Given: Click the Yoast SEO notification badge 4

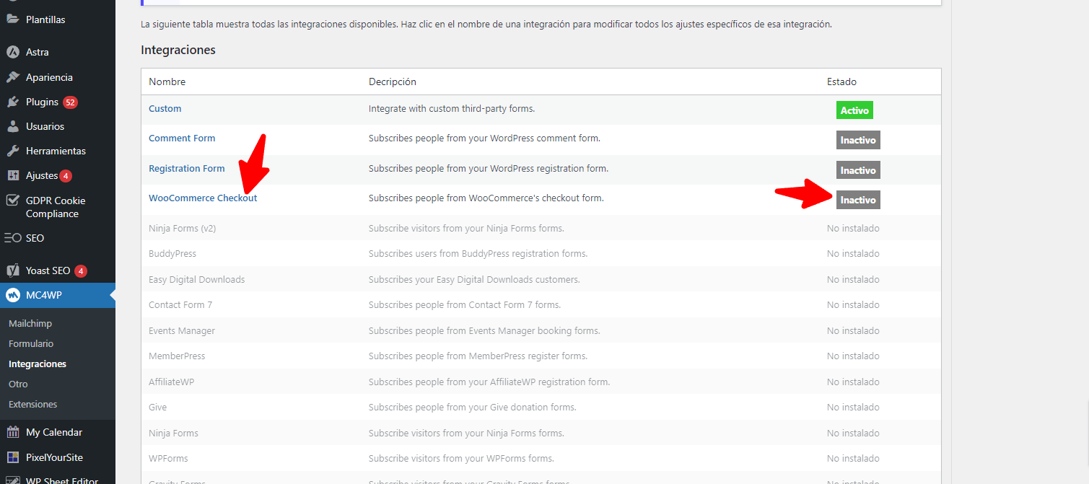Looking at the screenshot, I should (x=81, y=271).
